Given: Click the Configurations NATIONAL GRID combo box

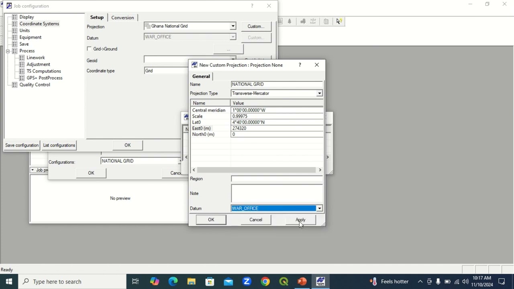Looking at the screenshot, I should pyautogui.click(x=141, y=161).
